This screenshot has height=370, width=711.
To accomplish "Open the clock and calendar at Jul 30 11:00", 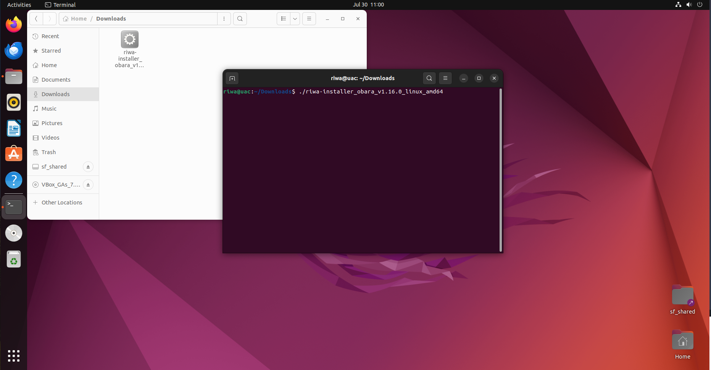I will [368, 5].
